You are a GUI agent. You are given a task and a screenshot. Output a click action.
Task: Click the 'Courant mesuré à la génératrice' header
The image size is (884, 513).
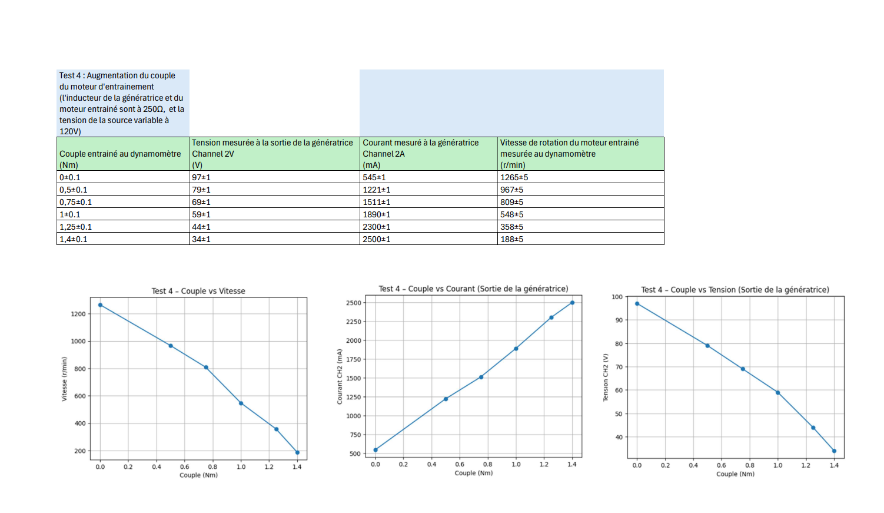click(428, 154)
